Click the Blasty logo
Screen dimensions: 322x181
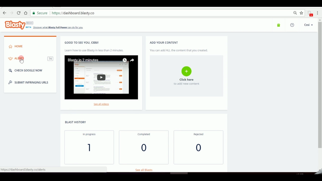tap(15, 25)
